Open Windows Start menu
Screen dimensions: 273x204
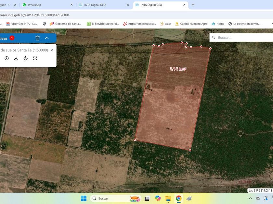coord(84,198)
